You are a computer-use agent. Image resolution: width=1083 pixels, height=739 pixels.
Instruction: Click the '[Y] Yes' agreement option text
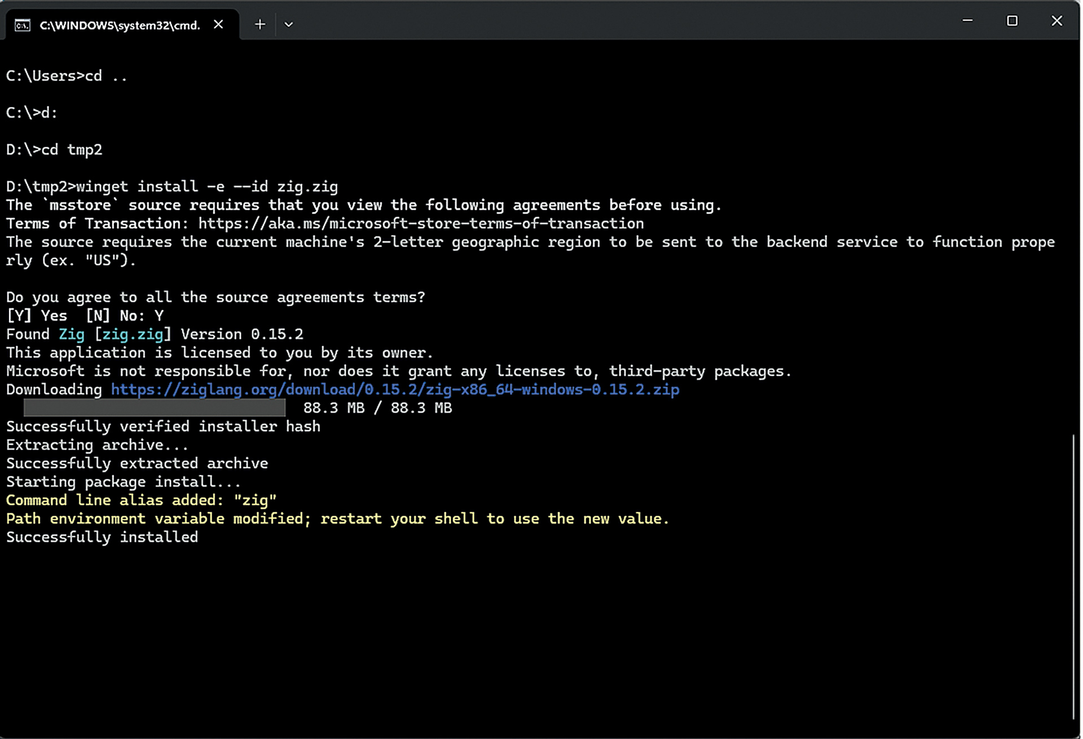pyautogui.click(x=37, y=316)
